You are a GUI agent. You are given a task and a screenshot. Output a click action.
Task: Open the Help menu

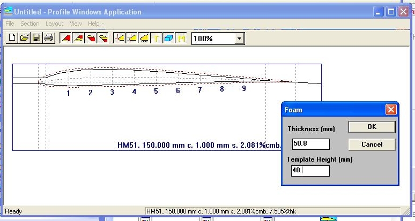click(94, 24)
